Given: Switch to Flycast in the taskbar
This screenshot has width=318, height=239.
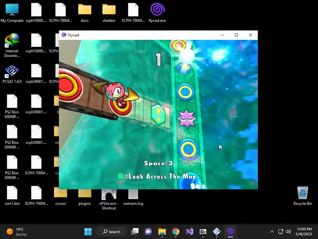Looking at the screenshot, I should [x=230, y=232].
